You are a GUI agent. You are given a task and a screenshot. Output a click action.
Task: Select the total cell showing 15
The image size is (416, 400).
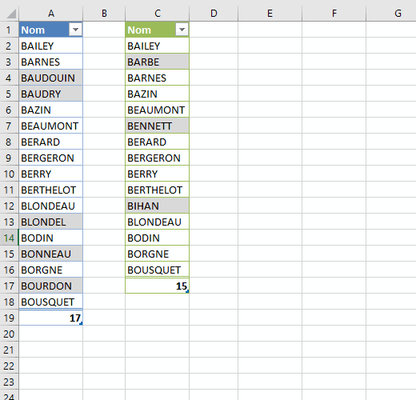coord(158,286)
